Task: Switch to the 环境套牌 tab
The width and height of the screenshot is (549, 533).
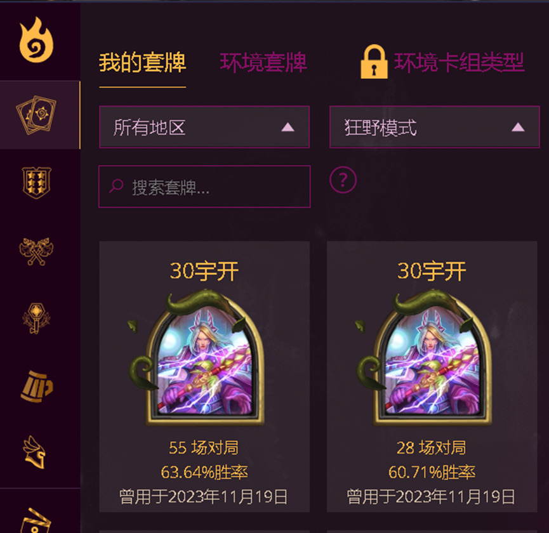Action: click(263, 63)
